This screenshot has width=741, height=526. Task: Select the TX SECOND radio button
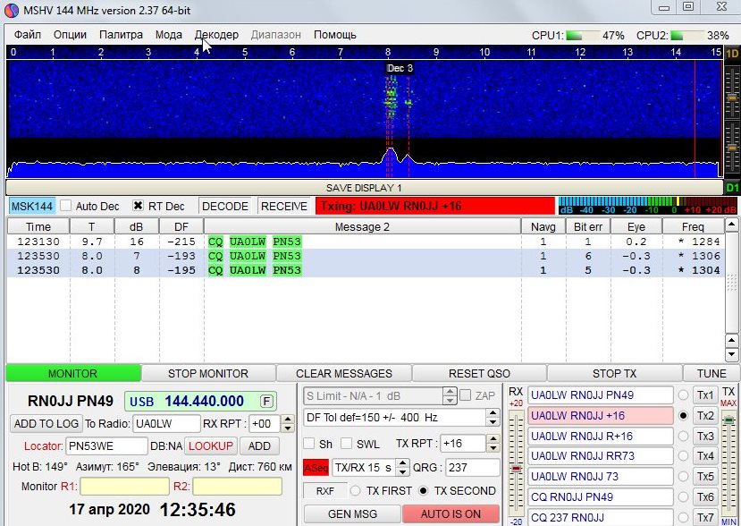[x=423, y=491]
